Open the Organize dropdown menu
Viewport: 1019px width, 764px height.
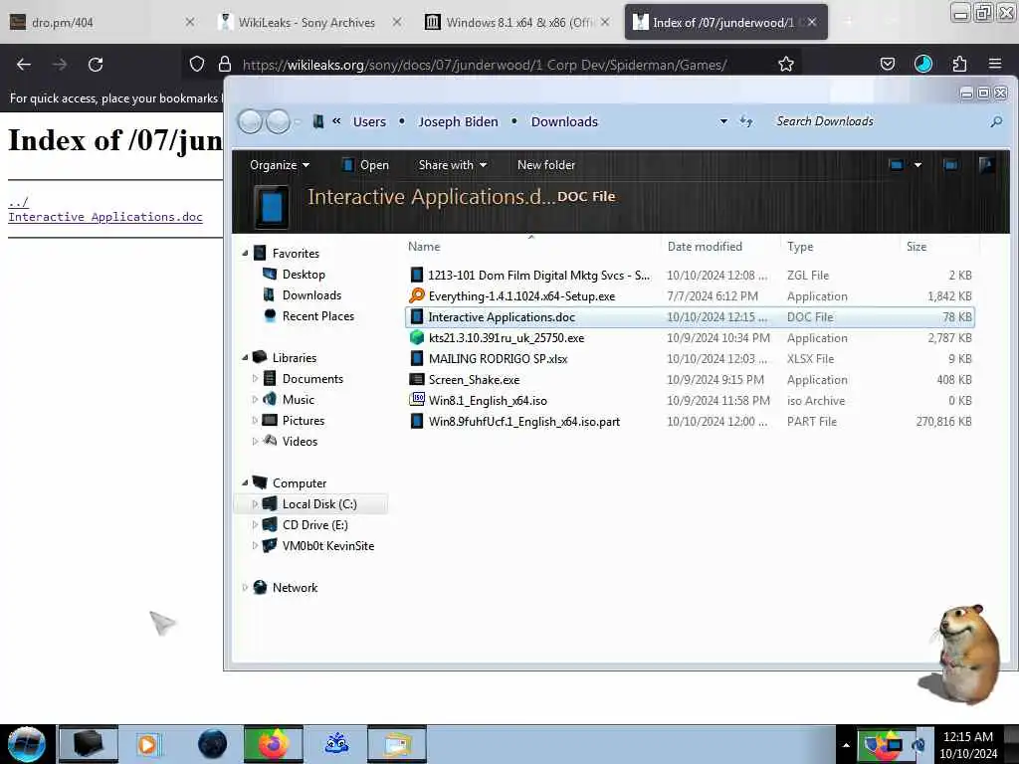coord(280,165)
